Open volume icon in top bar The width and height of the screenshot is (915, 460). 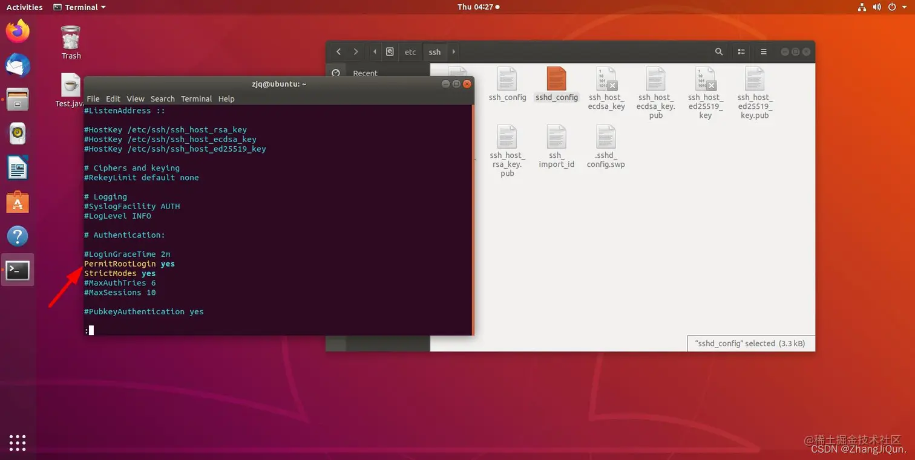[x=877, y=7]
